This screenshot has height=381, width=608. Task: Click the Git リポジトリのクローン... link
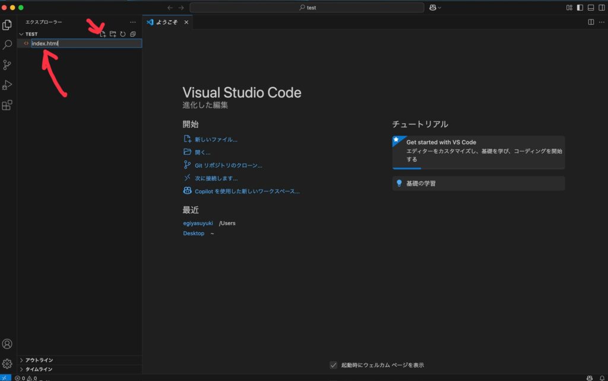coord(229,165)
